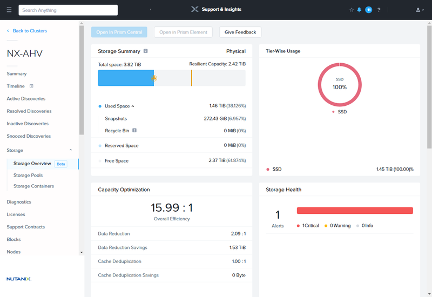Image resolution: width=432 pixels, height=297 pixels.
Task: Open the Diagnostics sidebar item
Action: pos(19,202)
